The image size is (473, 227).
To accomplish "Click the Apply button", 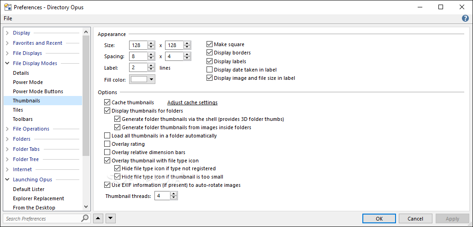I will click(452, 219).
